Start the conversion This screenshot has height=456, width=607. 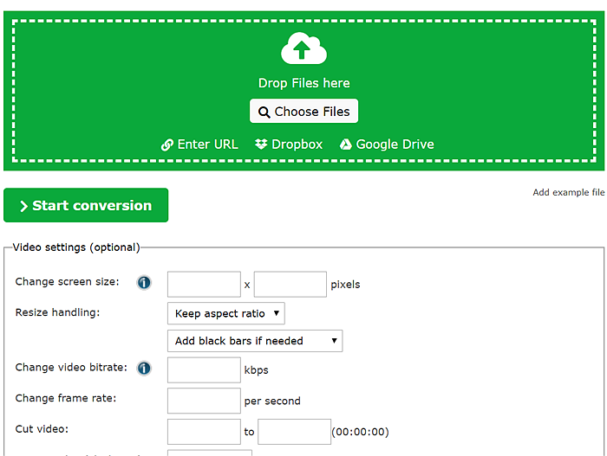coord(86,205)
